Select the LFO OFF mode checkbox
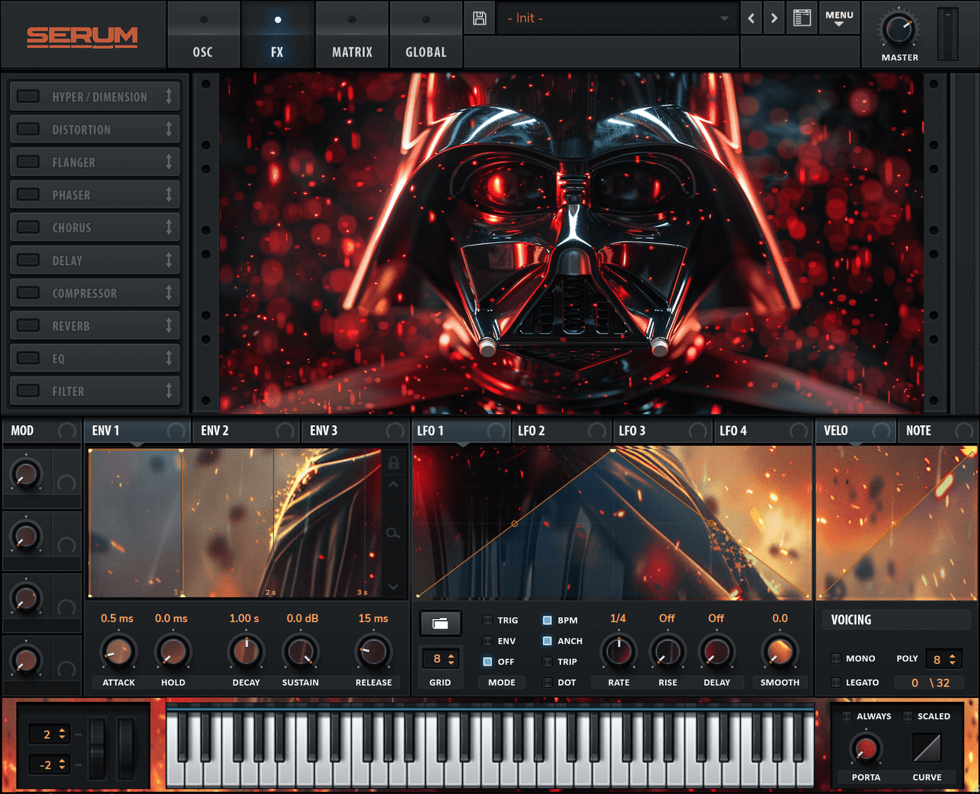Image resolution: width=980 pixels, height=794 pixels. 487,661
